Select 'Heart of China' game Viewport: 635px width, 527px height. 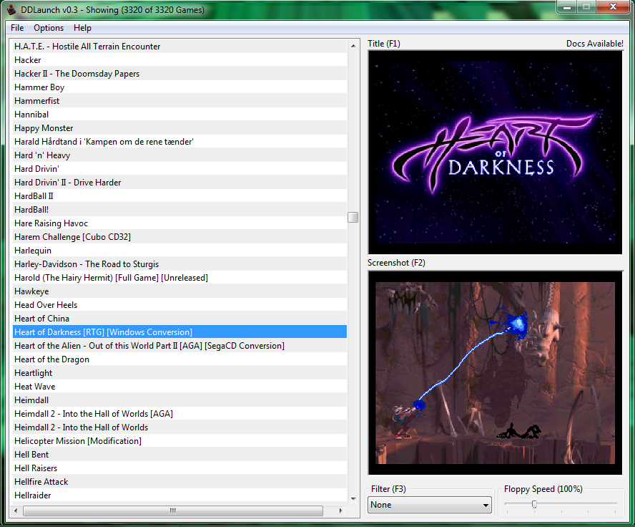179,319
